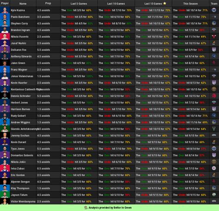Screen dimensions: 219x211
Task: Click the Suns logo in Jusuf Nurkic's row
Action: (x=214, y=43)
